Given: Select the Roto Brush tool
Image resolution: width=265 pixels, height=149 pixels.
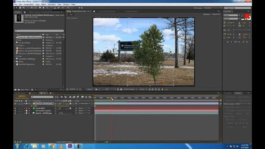Looking at the screenshot, I should tap(63, 8).
